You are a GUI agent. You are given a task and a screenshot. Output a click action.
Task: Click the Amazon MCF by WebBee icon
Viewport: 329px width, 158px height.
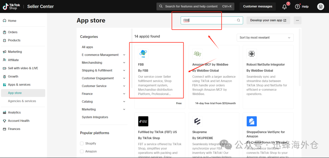click(x=197, y=54)
